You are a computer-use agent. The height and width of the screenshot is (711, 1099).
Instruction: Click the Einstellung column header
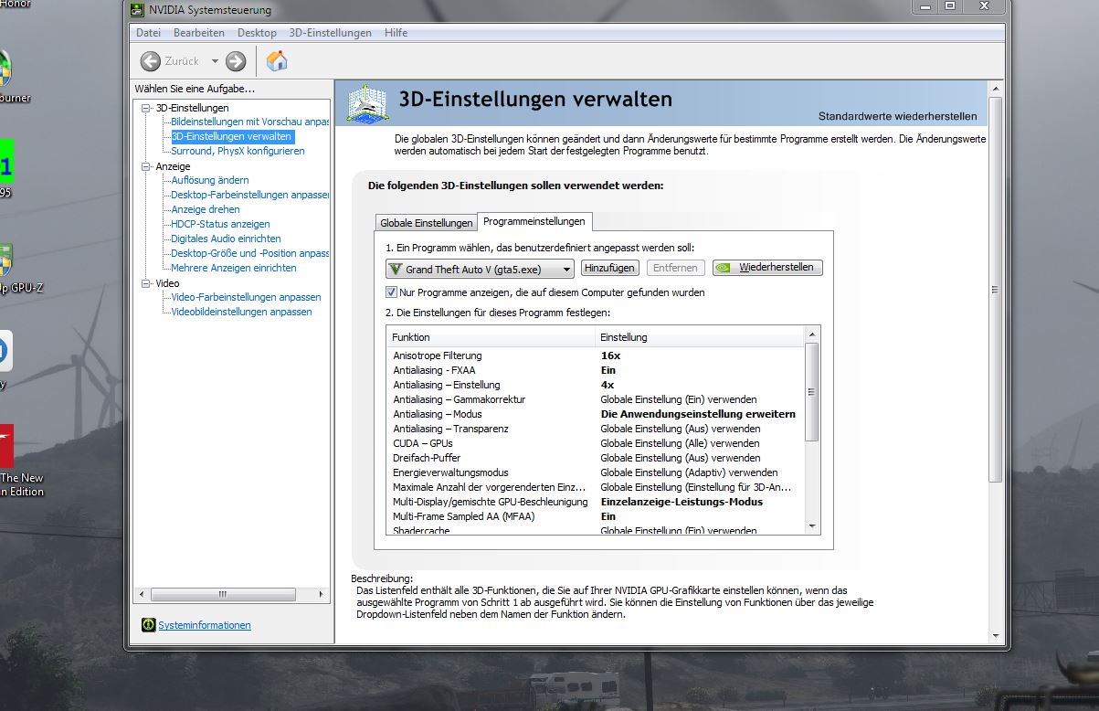coord(699,337)
